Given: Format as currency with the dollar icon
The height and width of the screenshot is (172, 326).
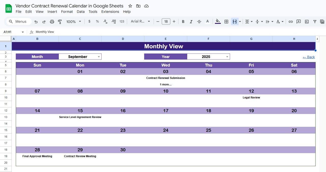Looking at the screenshot, I should (89, 21).
